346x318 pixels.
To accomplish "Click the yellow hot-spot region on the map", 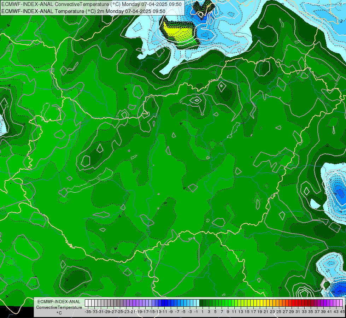I will [x=179, y=32].
